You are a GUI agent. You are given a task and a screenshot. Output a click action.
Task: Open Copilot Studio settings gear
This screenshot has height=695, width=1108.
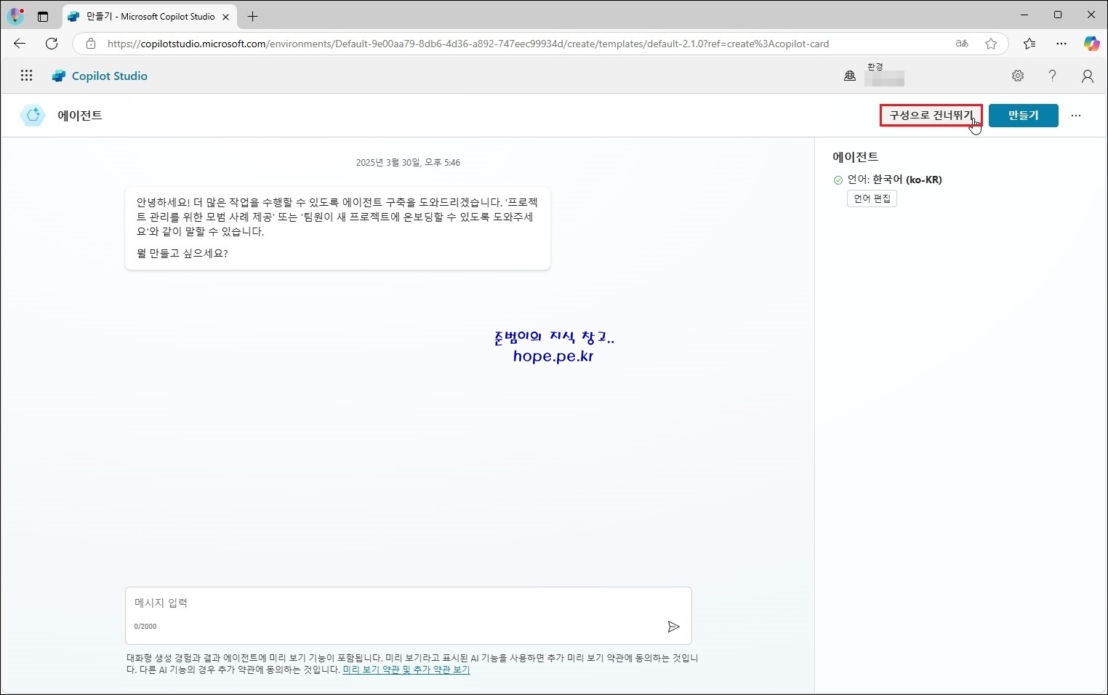1018,76
